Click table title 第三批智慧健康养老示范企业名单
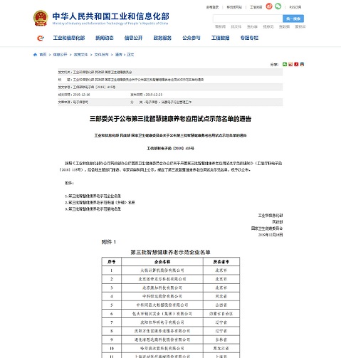Image resolution: width=341 pixels, height=358 pixels. pyautogui.click(x=170, y=252)
